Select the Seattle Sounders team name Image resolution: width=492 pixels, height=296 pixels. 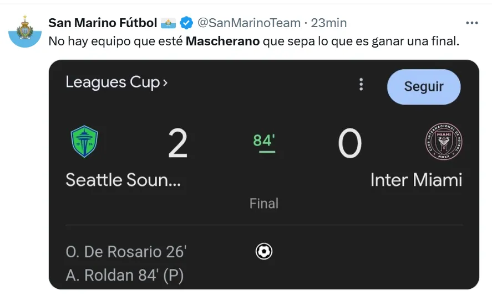(123, 180)
